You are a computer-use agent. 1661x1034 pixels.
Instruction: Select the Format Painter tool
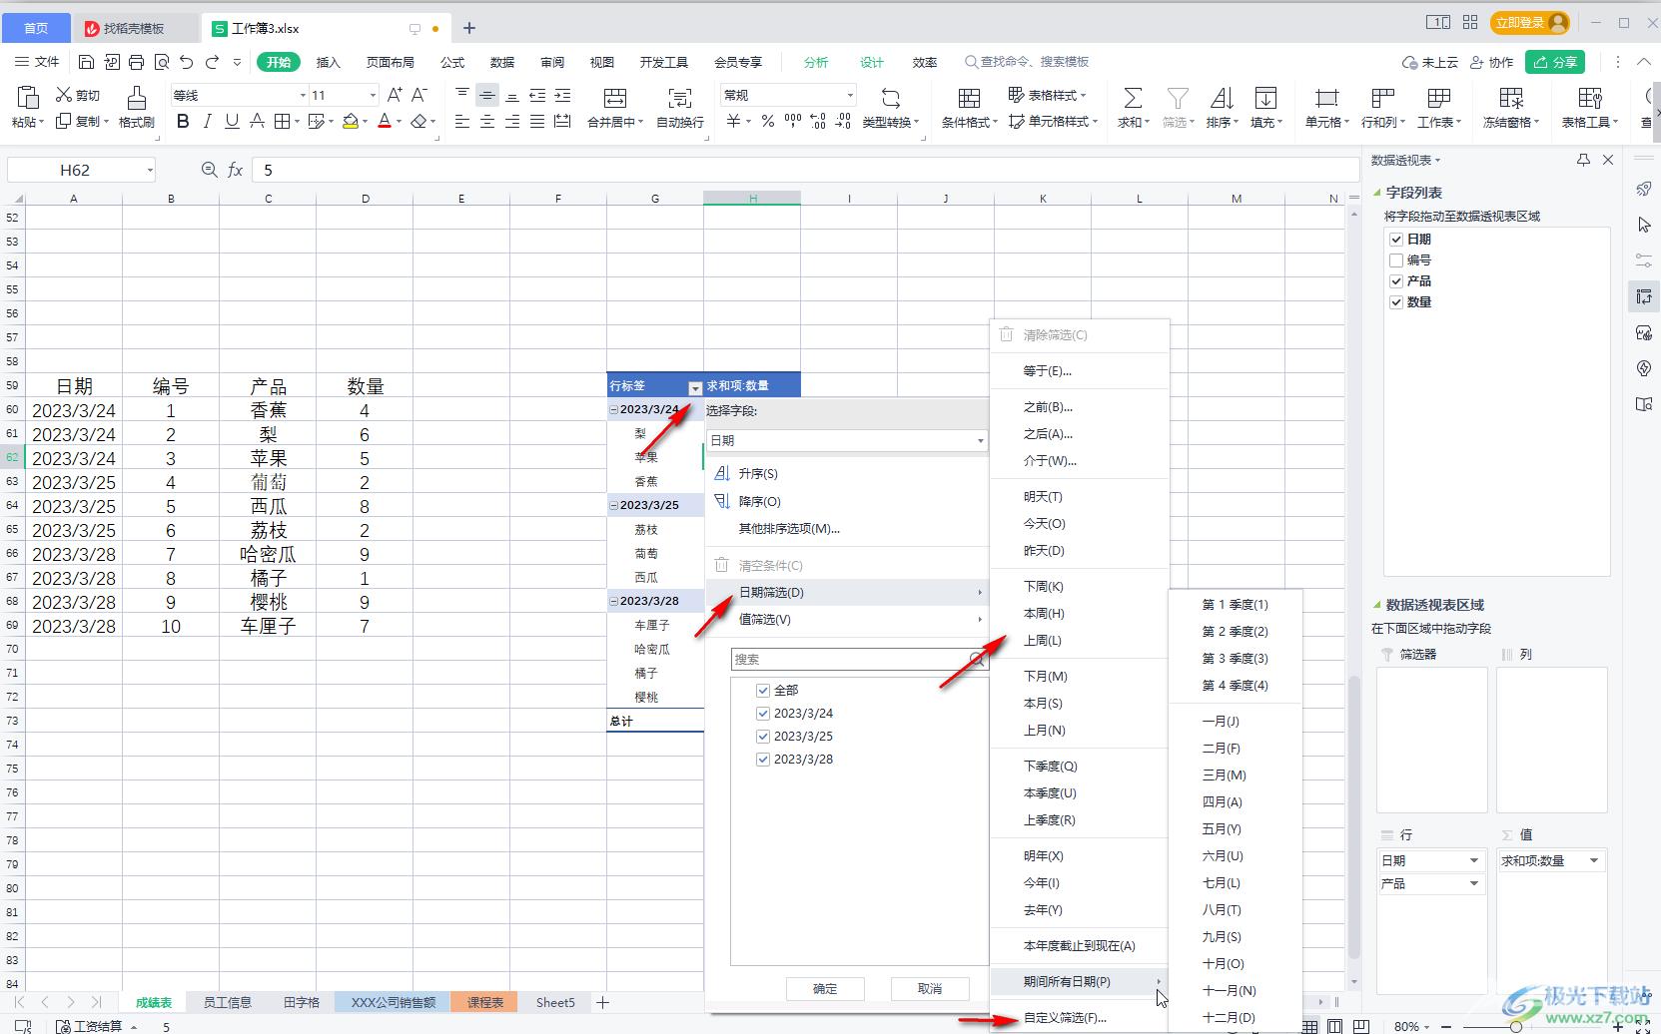click(136, 97)
